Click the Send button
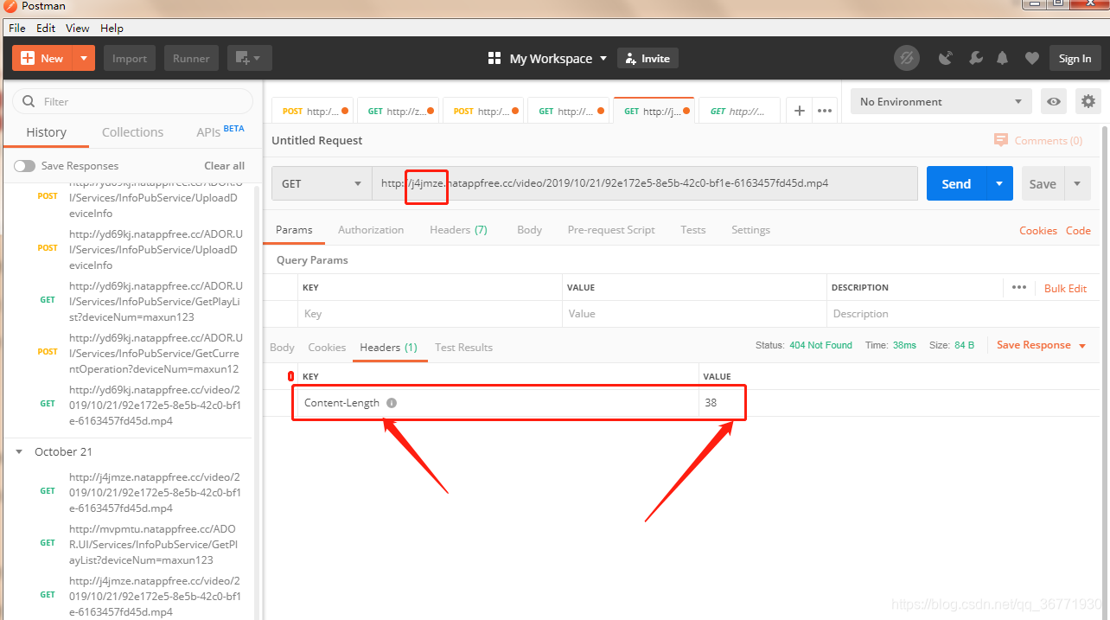Image resolution: width=1110 pixels, height=620 pixels. coord(956,183)
